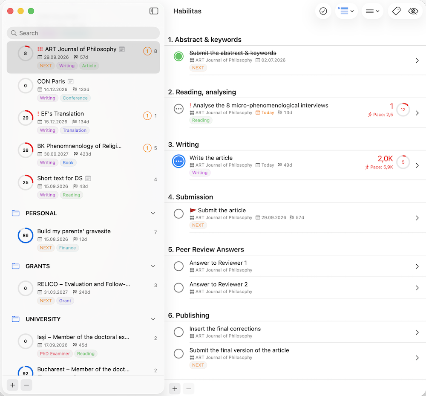The width and height of the screenshot is (426, 396).
Task: Click Pace: 5,9K runner indicator
Action: (x=379, y=167)
